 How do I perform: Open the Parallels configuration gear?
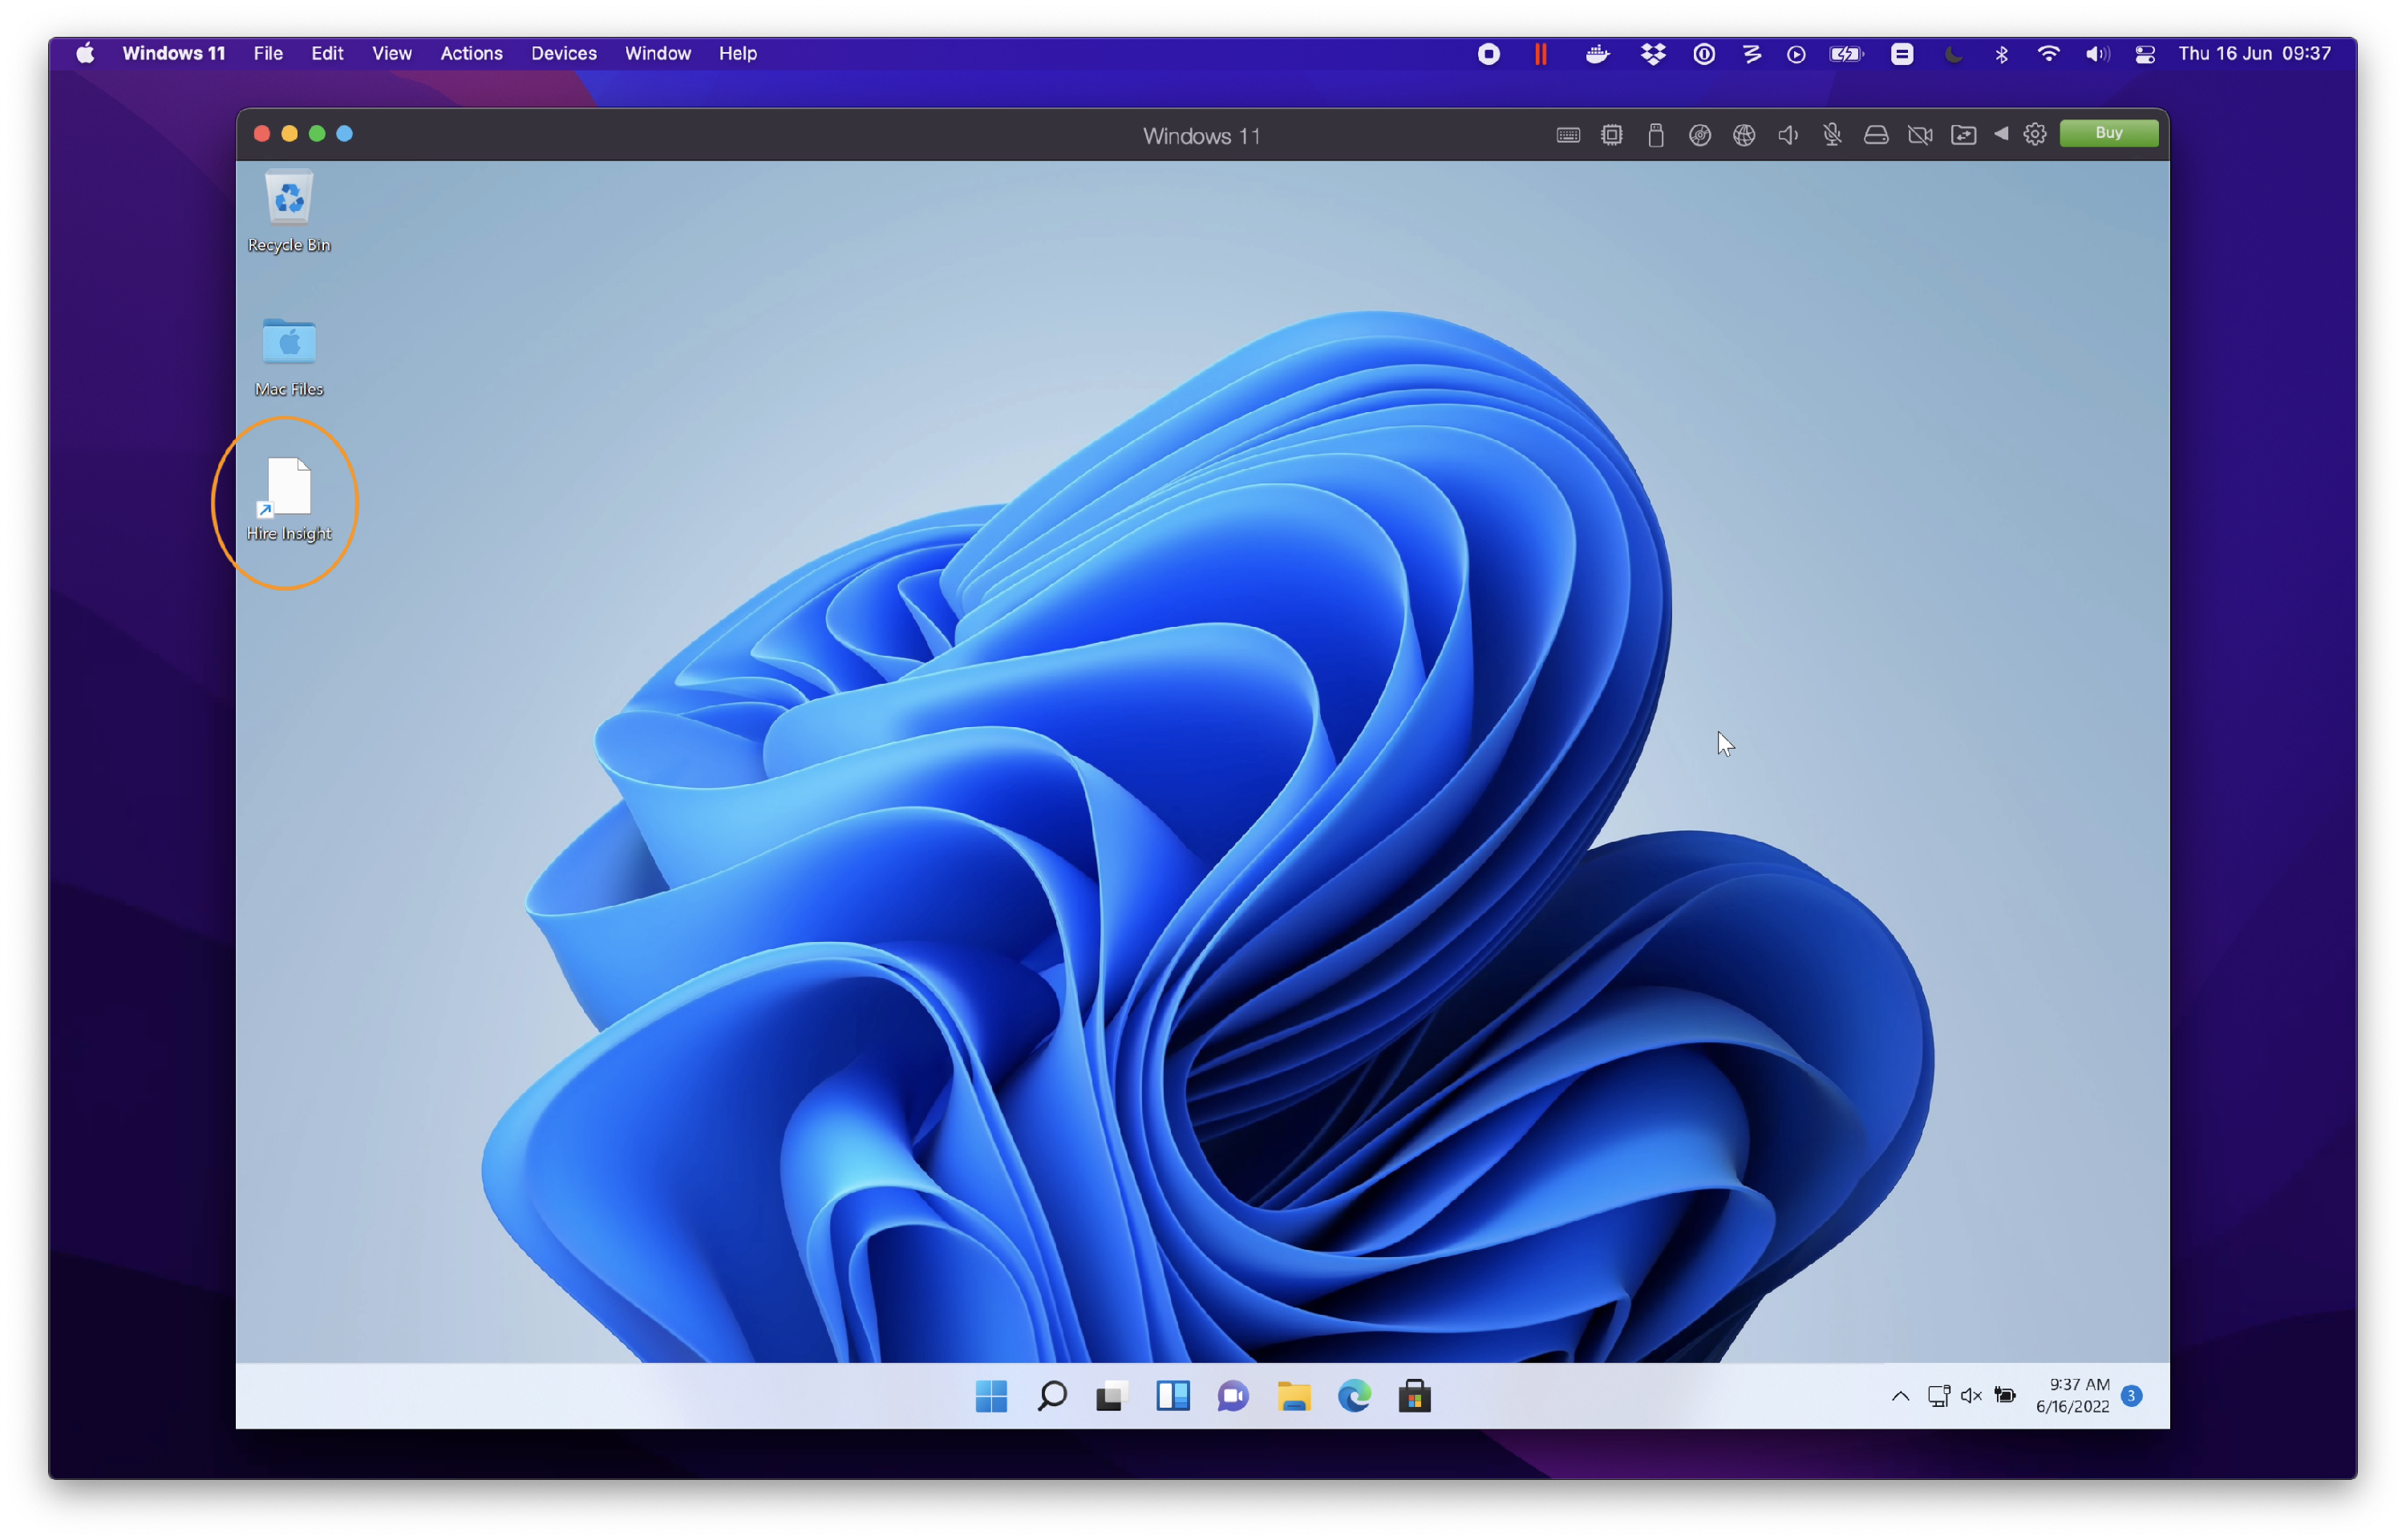pyautogui.click(x=2035, y=134)
